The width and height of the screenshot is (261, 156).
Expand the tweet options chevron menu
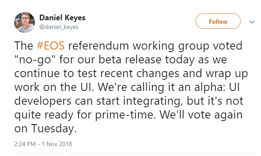coord(252,22)
